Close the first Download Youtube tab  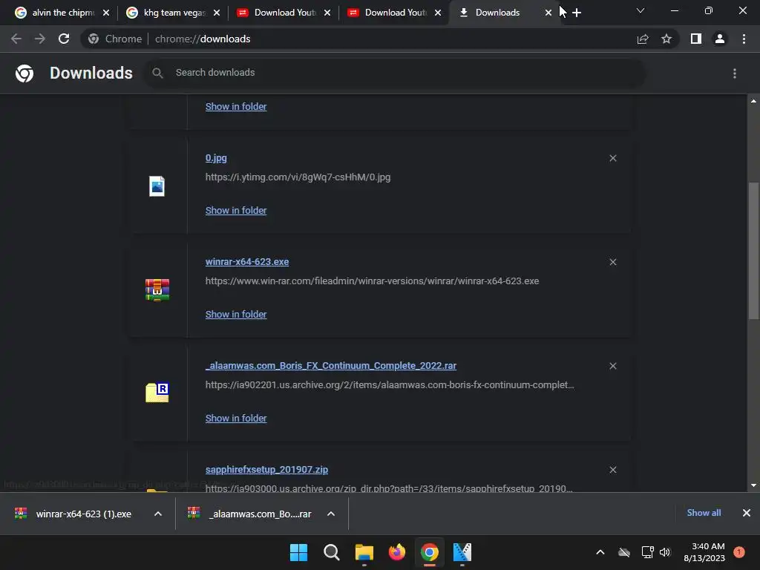[x=327, y=13]
